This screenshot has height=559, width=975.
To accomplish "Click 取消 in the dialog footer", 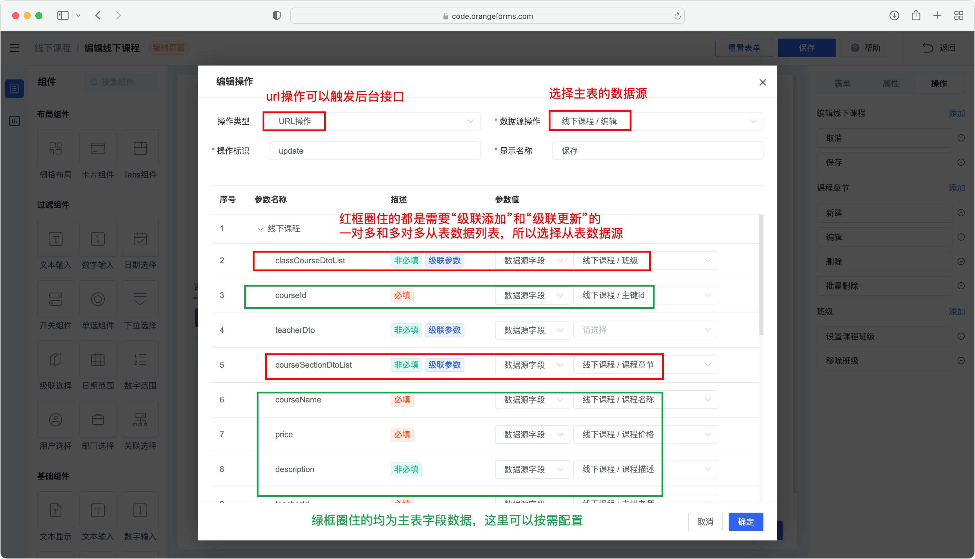I will pos(705,522).
